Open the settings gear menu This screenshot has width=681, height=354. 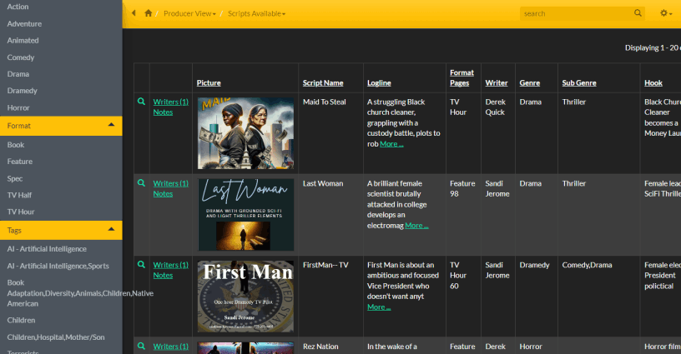click(666, 13)
